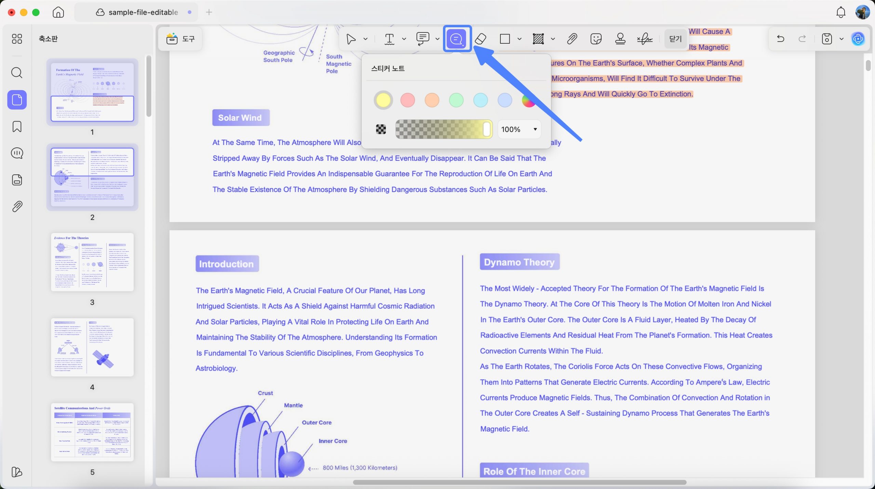Click the 닫기 button
This screenshot has height=489, width=875.
pos(675,39)
